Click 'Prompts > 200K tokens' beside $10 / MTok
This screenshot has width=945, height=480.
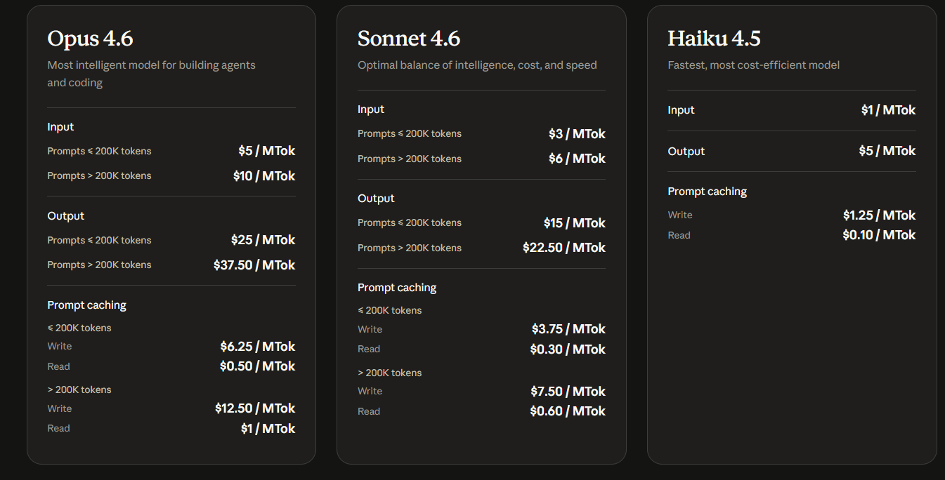pos(99,175)
